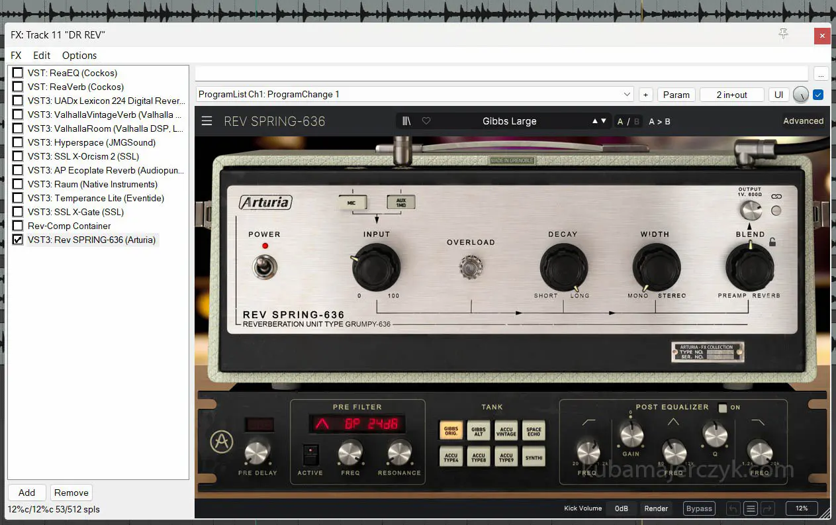Image resolution: width=836 pixels, height=525 pixels.
Task: Toggle the Pre Filter Active switch
Action: pos(310,454)
